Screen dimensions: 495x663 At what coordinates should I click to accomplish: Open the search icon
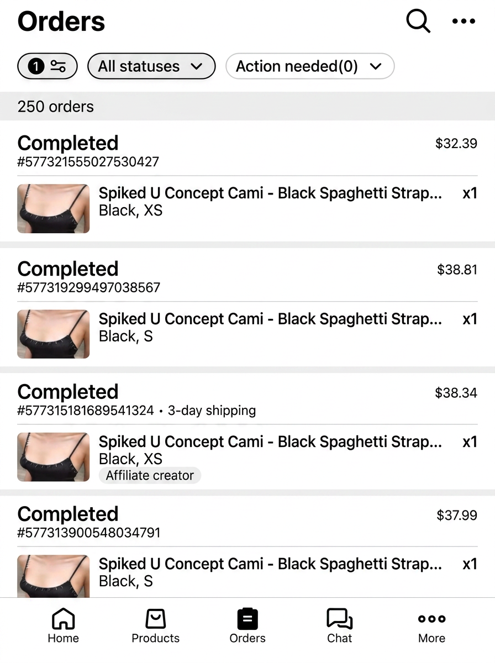(x=418, y=21)
